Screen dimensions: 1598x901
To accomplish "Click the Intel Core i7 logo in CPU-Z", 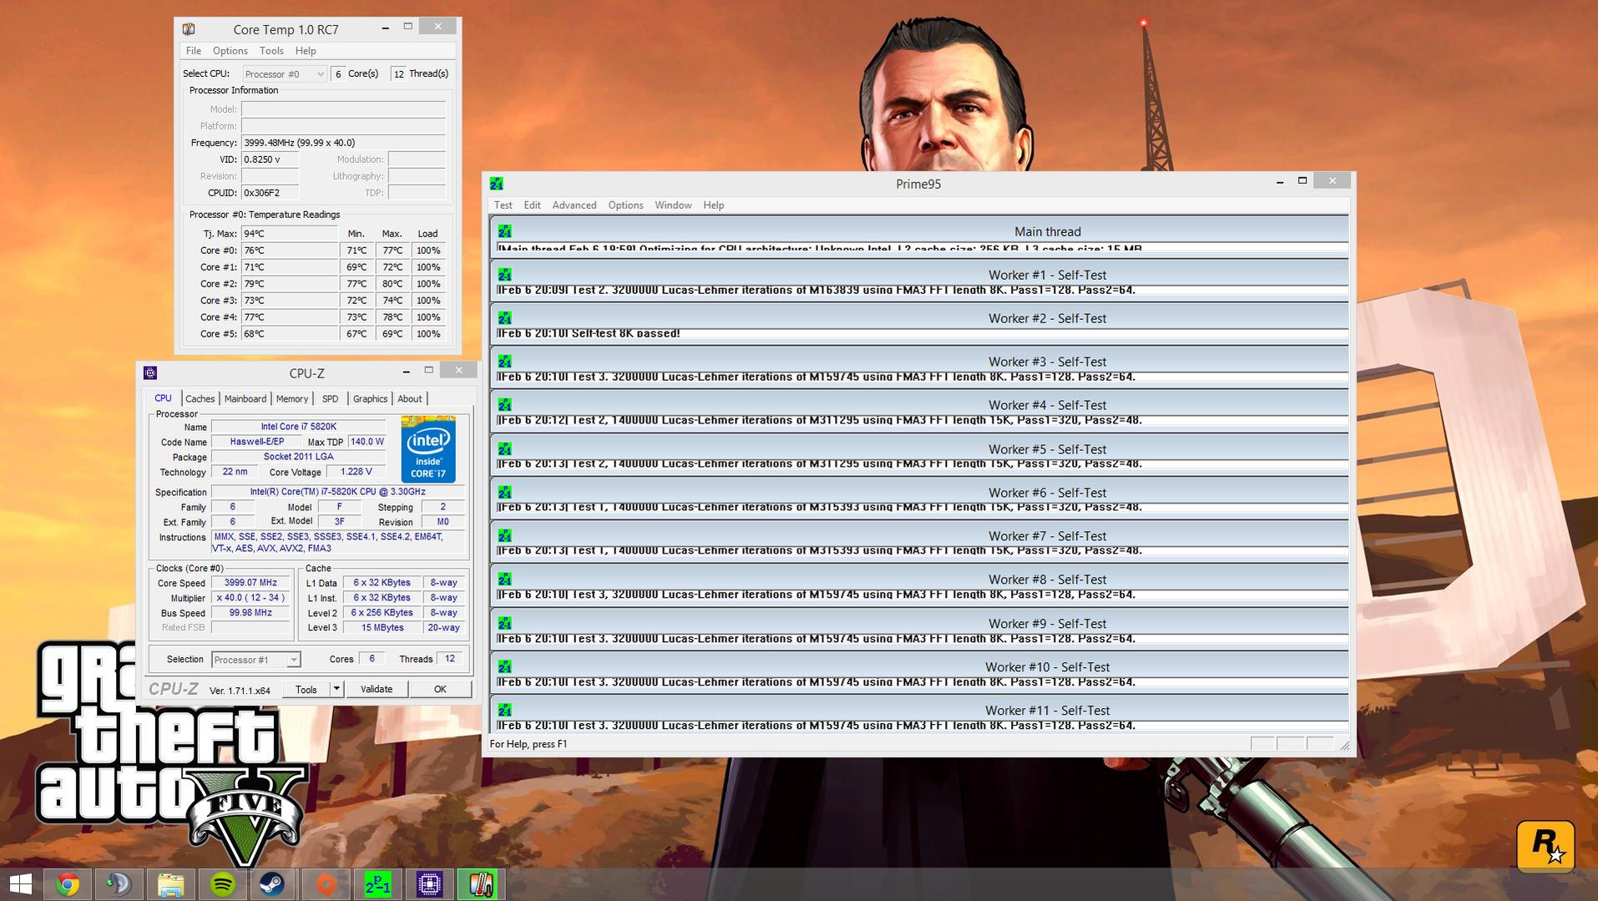I will tap(428, 449).
